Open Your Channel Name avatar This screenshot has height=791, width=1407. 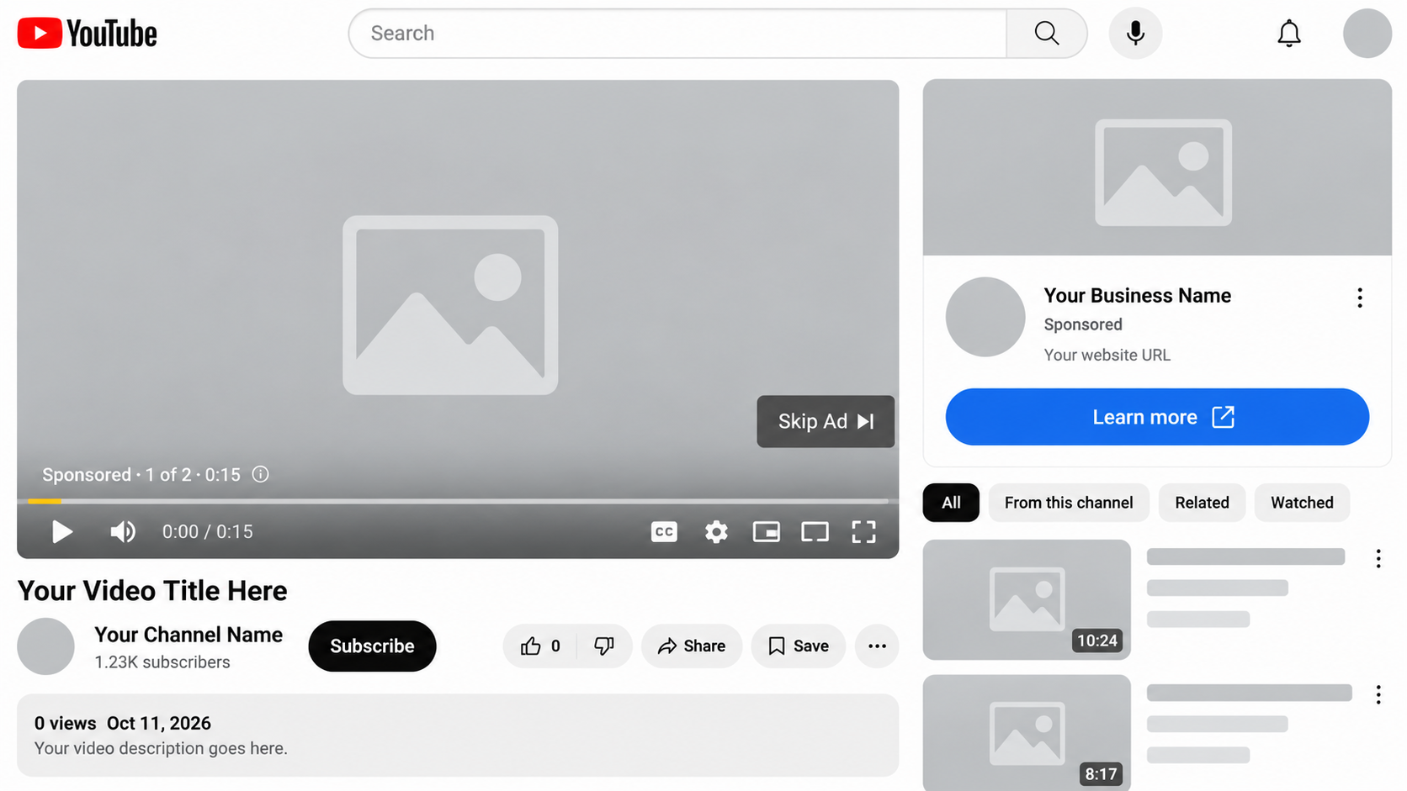tap(45, 646)
